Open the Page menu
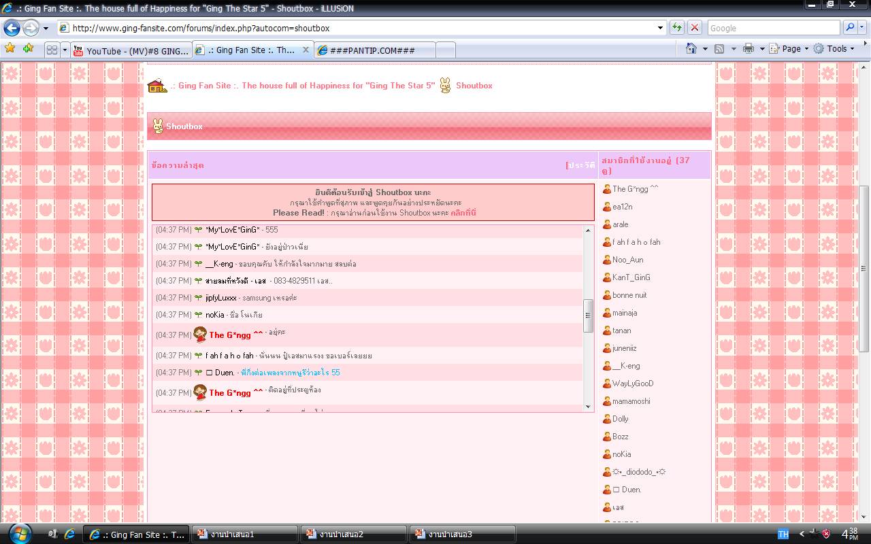 [789, 48]
